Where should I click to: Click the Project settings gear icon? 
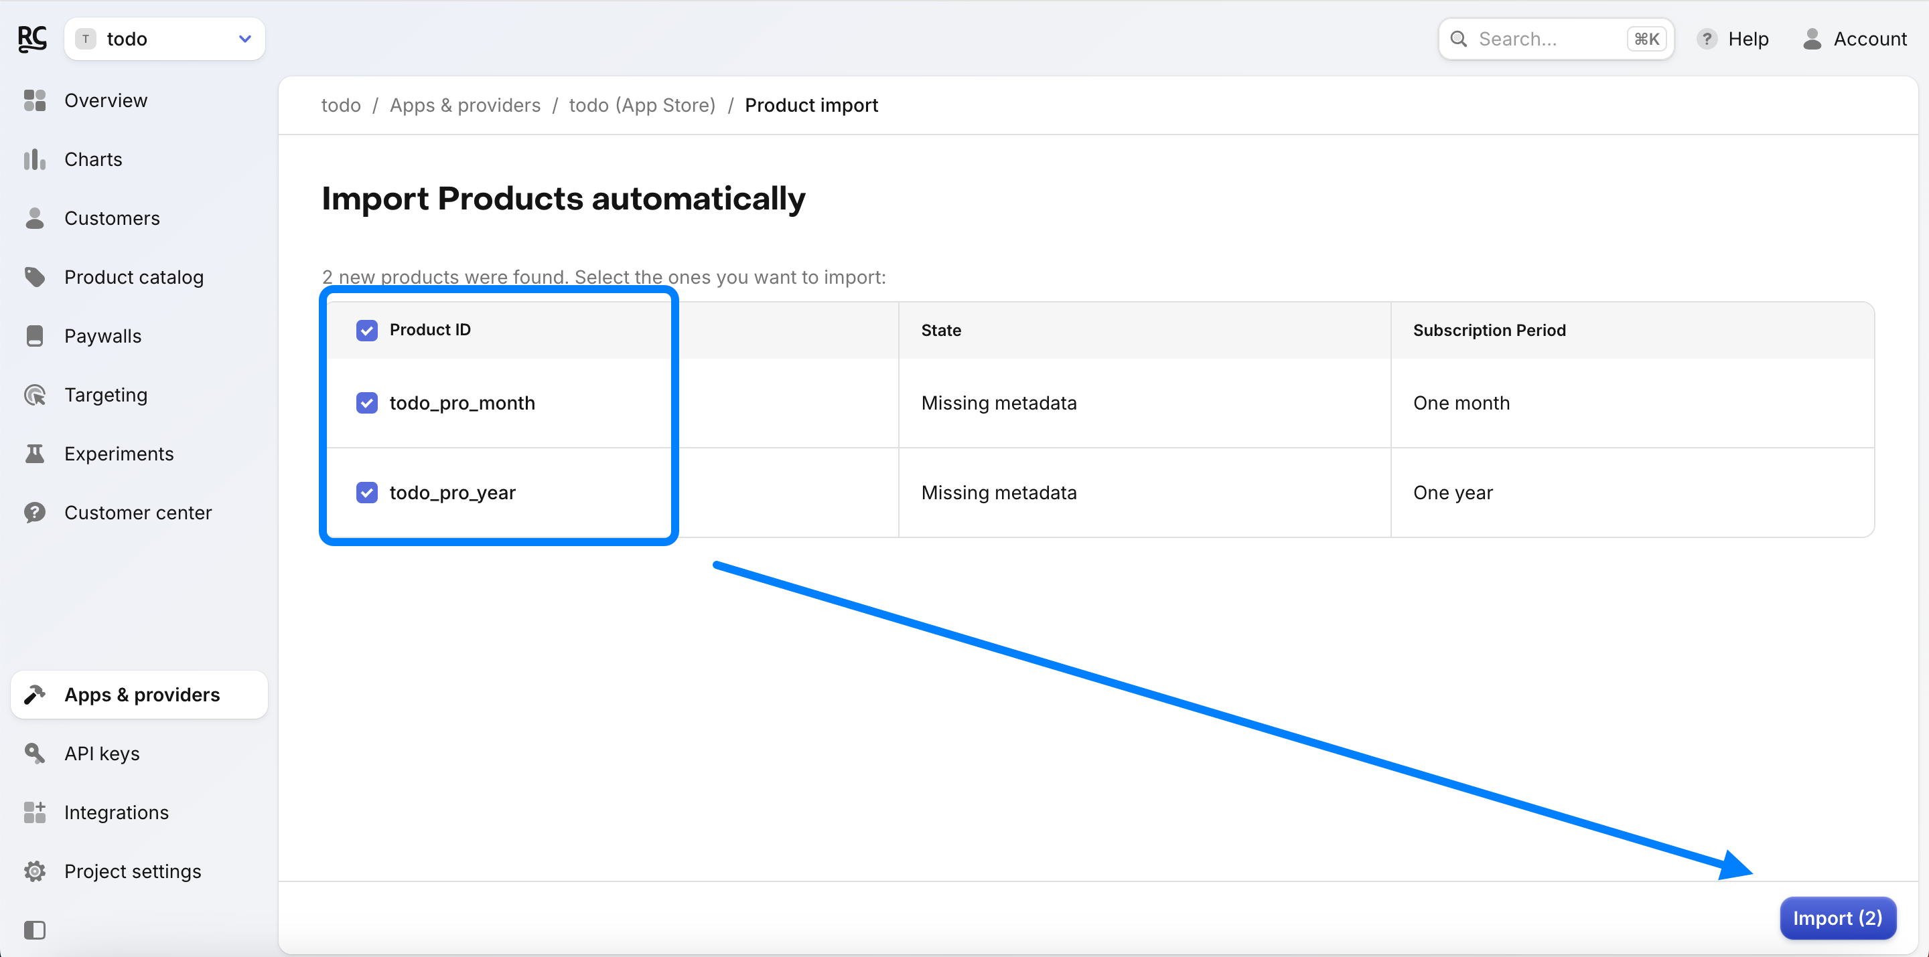coord(34,871)
